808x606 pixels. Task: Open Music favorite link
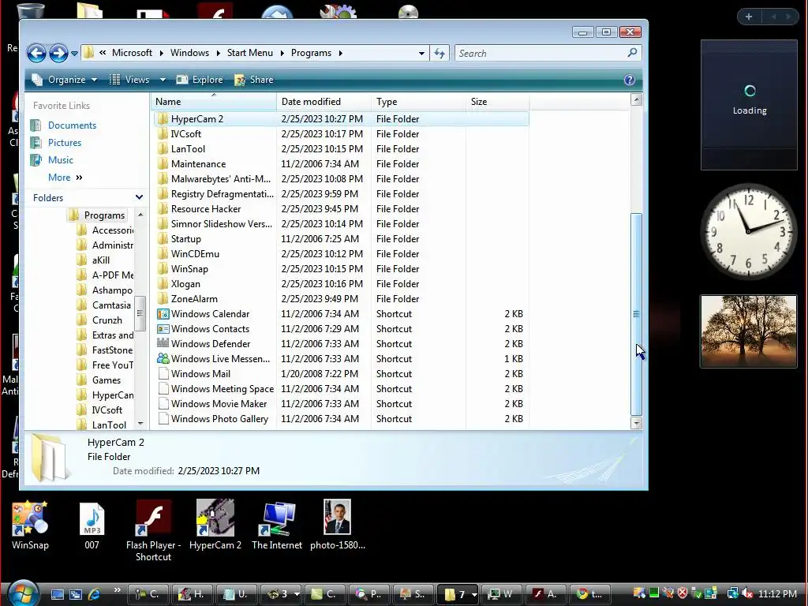point(60,160)
